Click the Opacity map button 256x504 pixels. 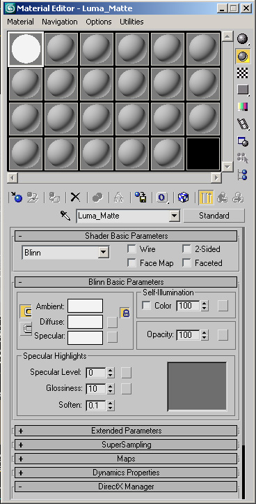pyautogui.click(x=223, y=335)
